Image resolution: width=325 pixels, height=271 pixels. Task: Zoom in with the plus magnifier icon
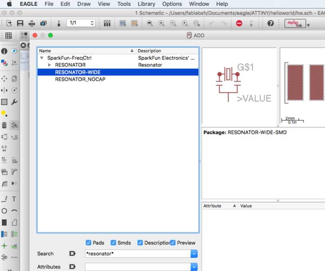pos(162,23)
